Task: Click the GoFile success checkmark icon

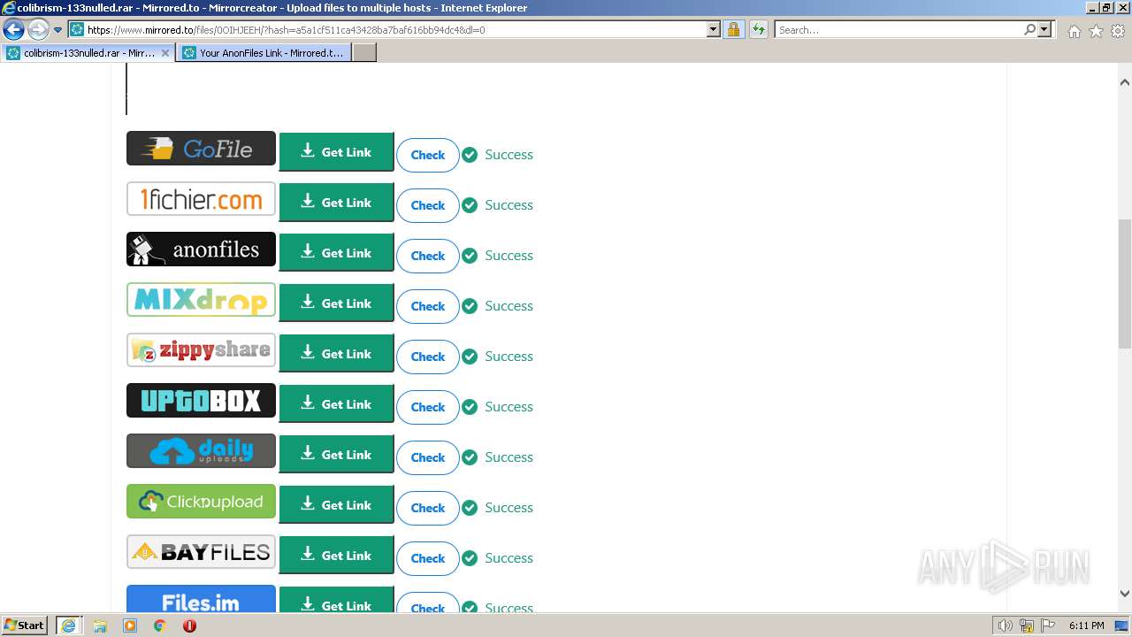Action: pyautogui.click(x=470, y=155)
